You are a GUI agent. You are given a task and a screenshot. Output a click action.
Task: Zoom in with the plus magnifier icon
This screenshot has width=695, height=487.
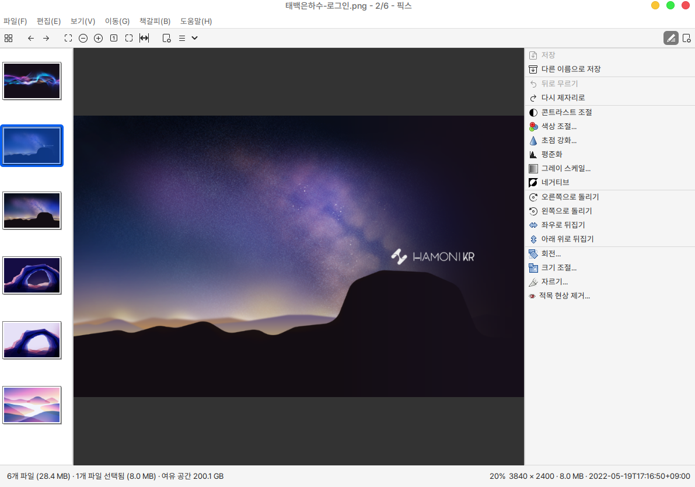click(x=98, y=39)
